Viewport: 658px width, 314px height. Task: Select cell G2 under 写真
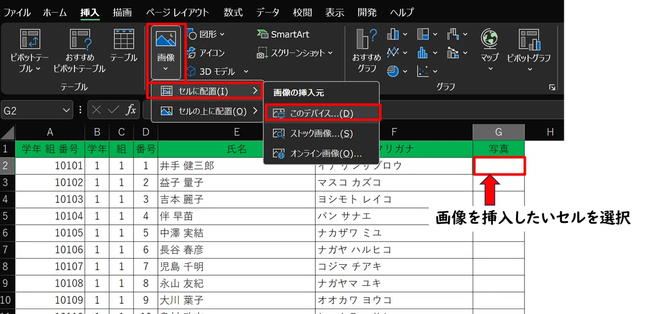pos(498,166)
